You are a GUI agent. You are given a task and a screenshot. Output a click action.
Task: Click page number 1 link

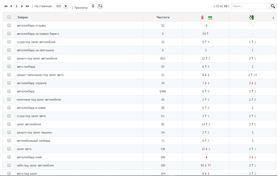pos(16,6)
